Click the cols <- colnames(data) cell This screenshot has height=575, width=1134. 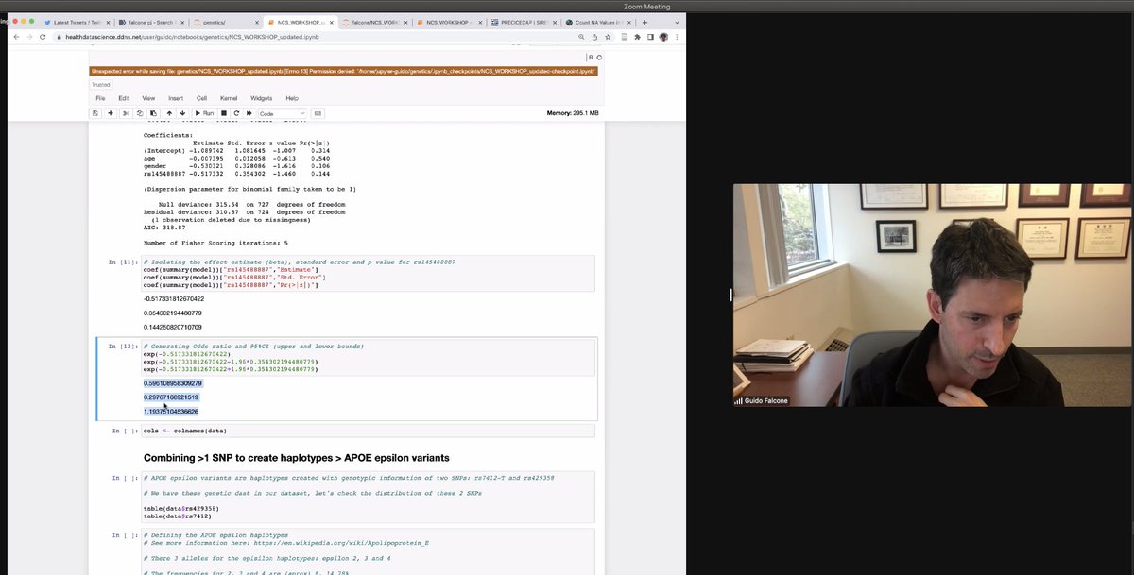(369, 431)
